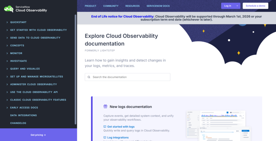
Task: Click the logs dashboard preview thumbnail
Action: click(x=219, y=126)
